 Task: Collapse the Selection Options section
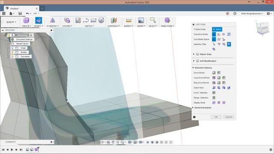point(193,68)
